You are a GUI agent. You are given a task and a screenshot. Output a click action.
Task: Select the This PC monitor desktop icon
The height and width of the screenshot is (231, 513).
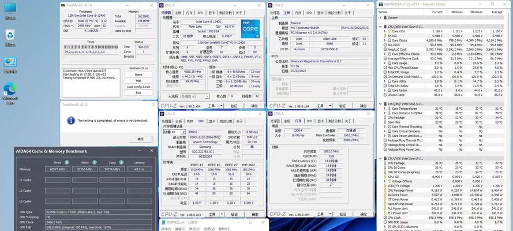click(10, 8)
